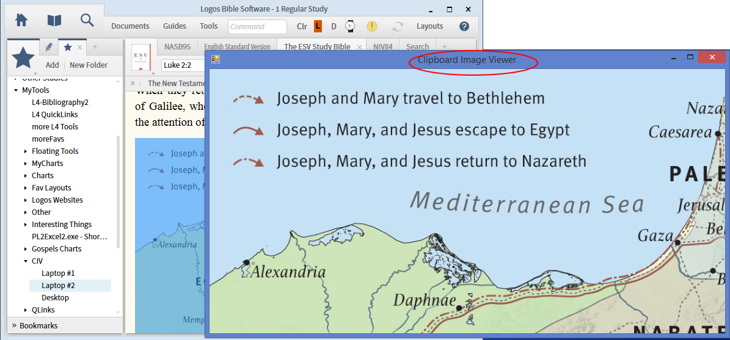730x340 pixels.
Task: Click the Luke 2:2 reference box
Action: pyautogui.click(x=184, y=65)
